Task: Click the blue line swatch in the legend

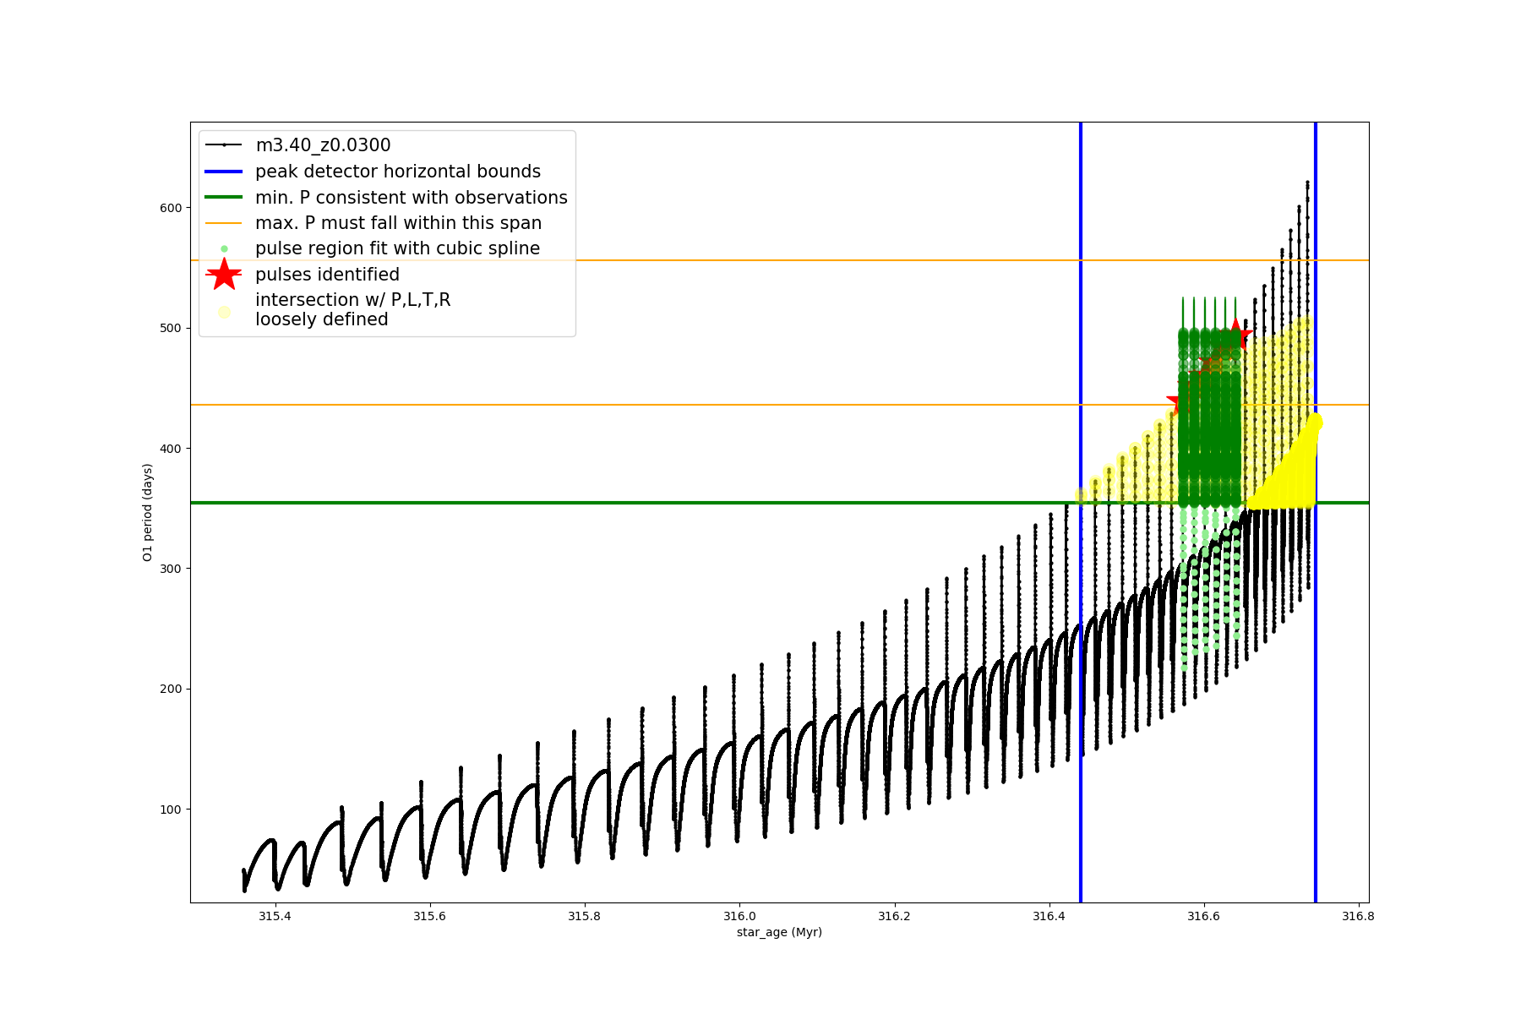Action: point(224,172)
